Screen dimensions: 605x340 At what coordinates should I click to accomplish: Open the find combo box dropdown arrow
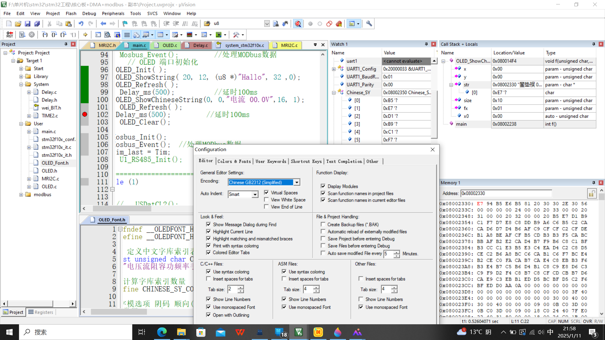267,24
